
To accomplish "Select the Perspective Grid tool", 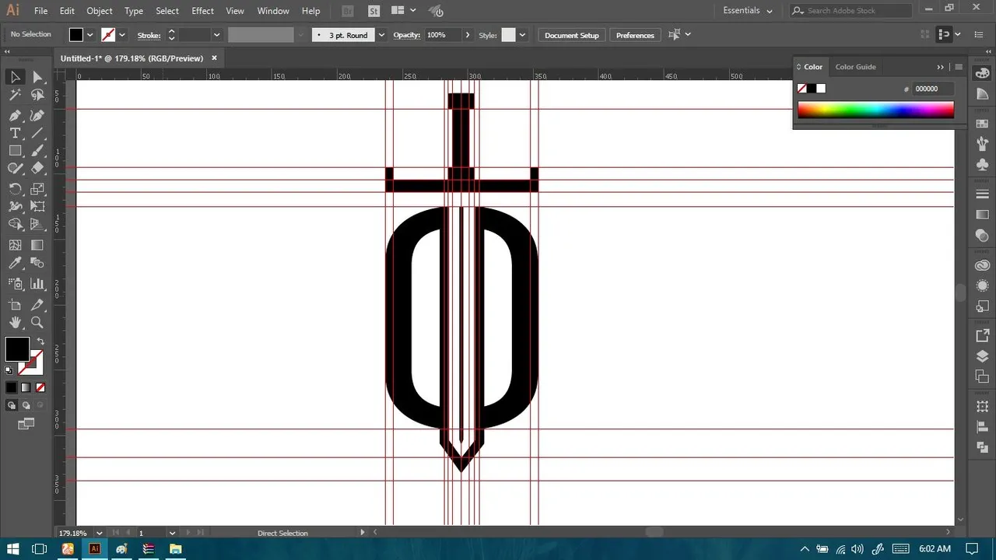I will [x=37, y=225].
